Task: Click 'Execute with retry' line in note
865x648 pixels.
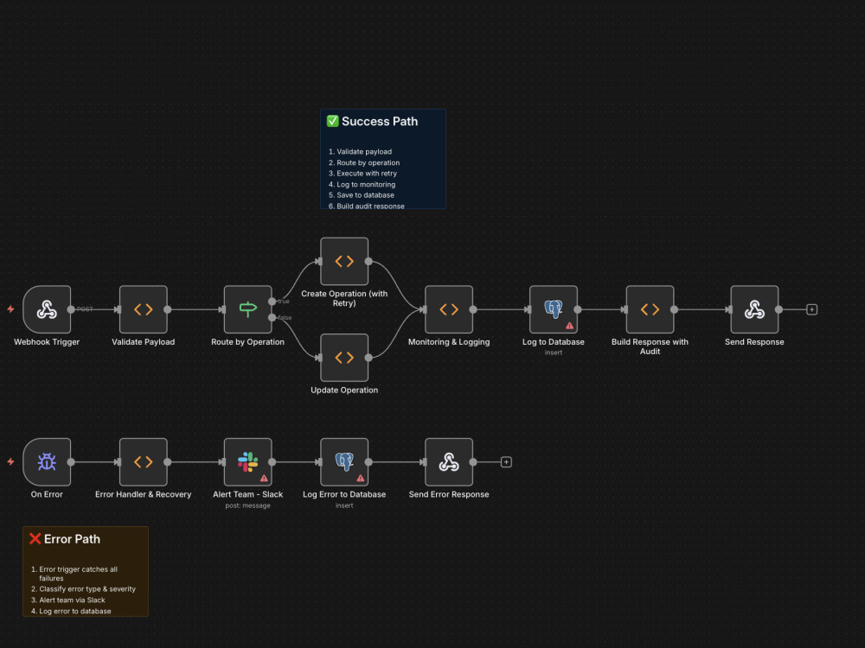Action: click(367, 173)
